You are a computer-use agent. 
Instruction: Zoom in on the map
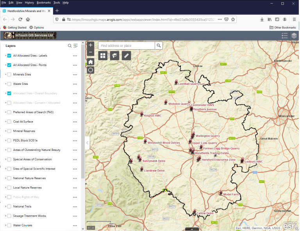point(91,45)
